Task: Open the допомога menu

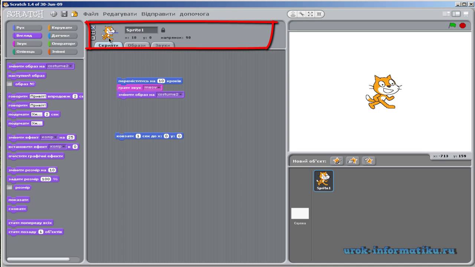Action: coord(194,14)
